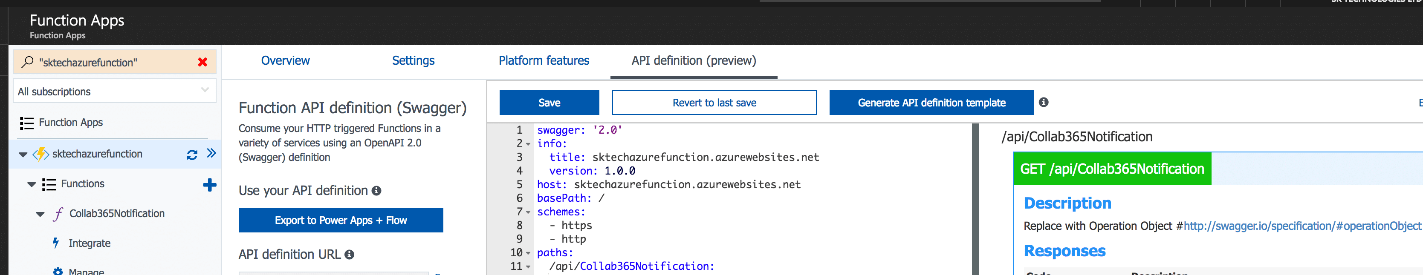This screenshot has height=275, width=1423.
Task: Click the search magnifier icon
Action: pyautogui.click(x=27, y=62)
